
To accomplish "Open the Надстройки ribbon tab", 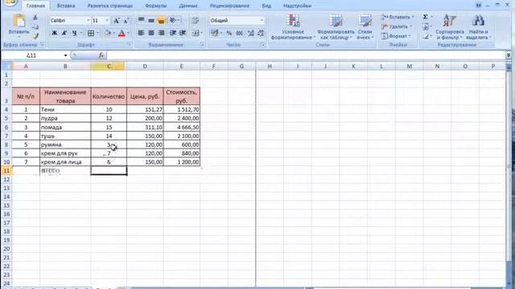I will [x=297, y=6].
